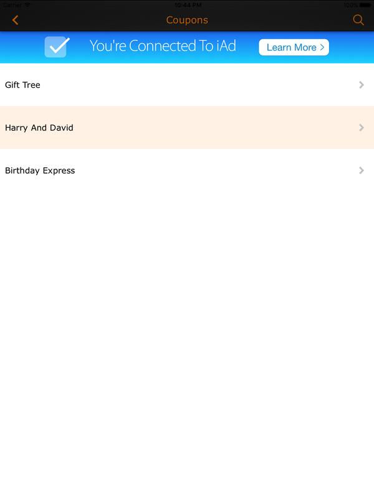Open the Birthday Express row

point(187,171)
